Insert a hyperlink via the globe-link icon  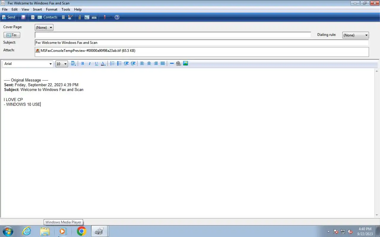pyautogui.click(x=178, y=63)
